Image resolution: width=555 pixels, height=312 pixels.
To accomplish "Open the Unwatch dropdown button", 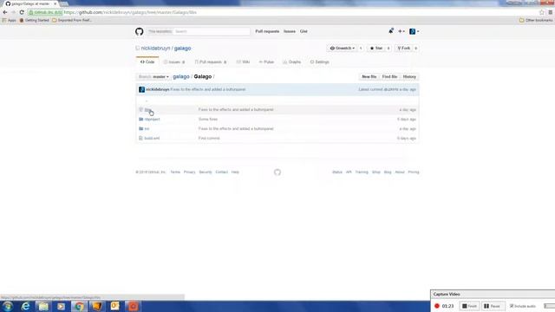I will (x=343, y=49).
